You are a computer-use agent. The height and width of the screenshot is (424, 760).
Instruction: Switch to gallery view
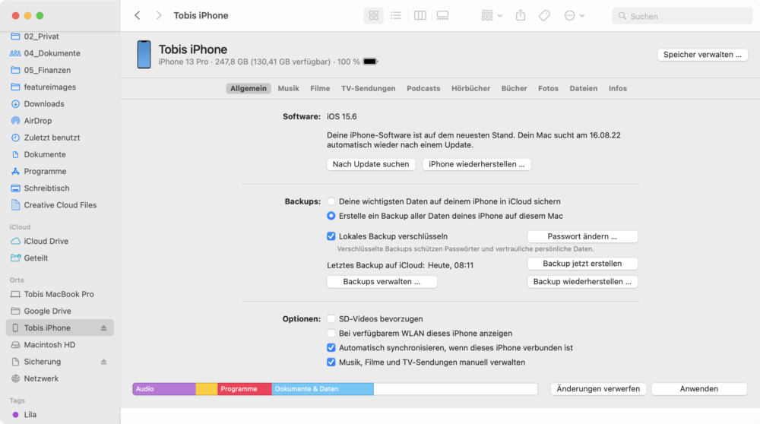coord(442,15)
